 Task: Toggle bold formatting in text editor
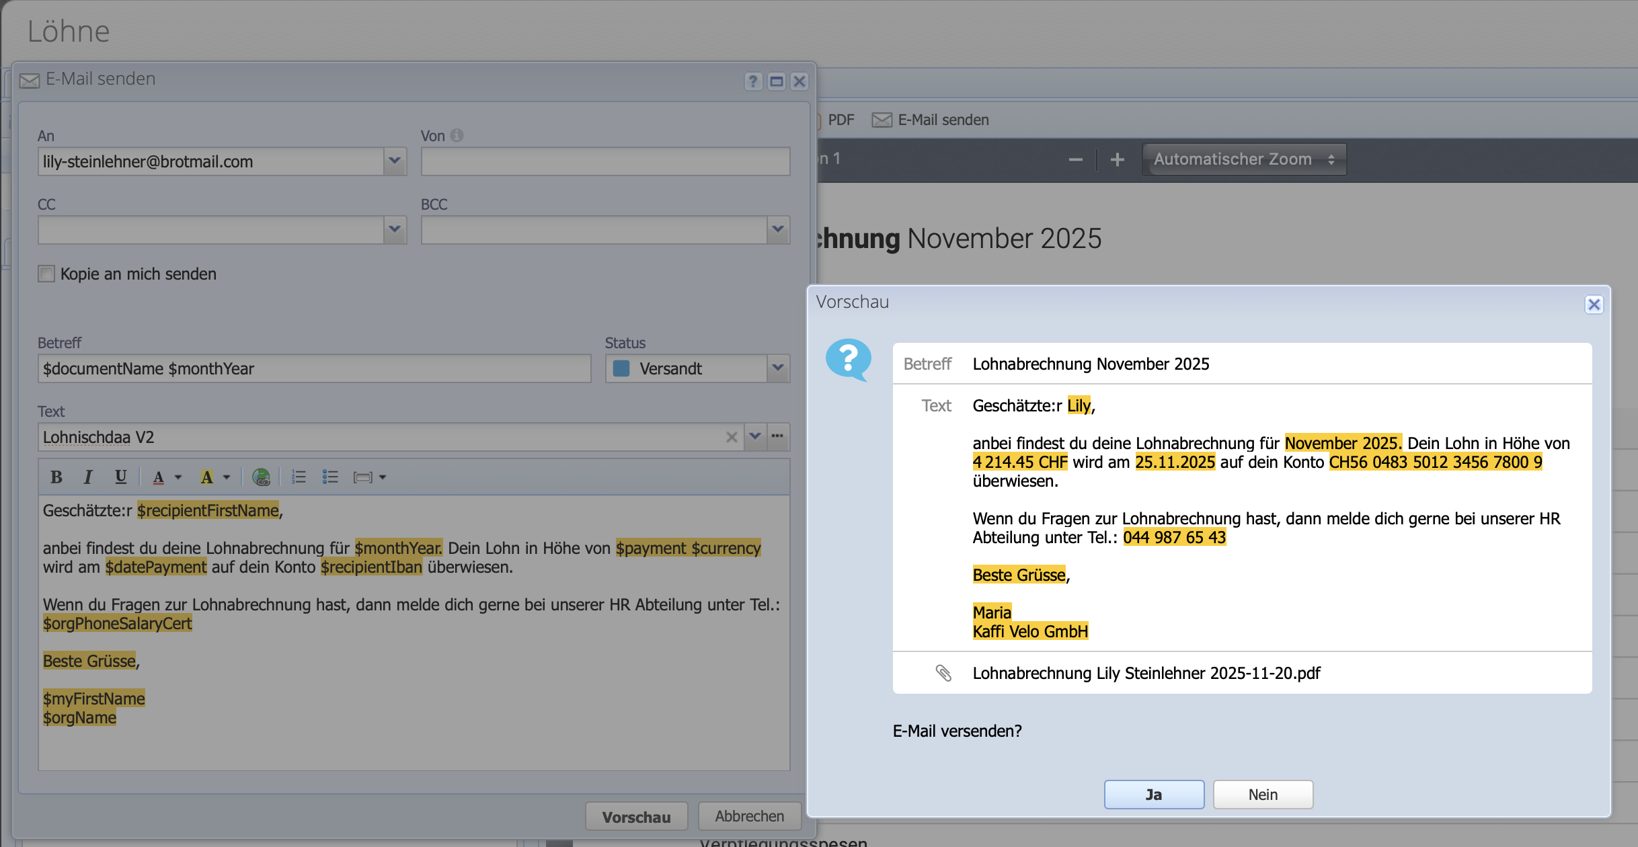[56, 477]
